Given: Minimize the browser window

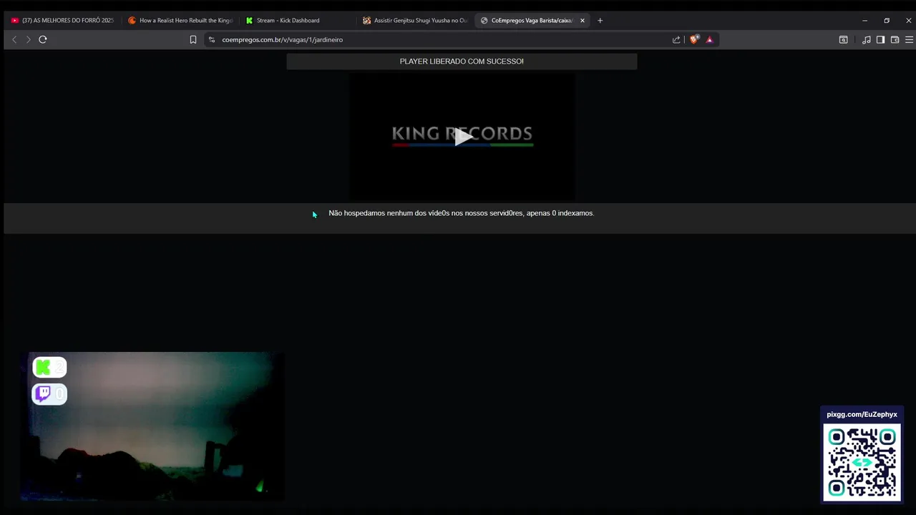Looking at the screenshot, I should [864, 20].
